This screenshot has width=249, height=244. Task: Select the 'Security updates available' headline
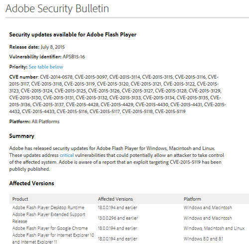pyautogui.click(x=73, y=34)
